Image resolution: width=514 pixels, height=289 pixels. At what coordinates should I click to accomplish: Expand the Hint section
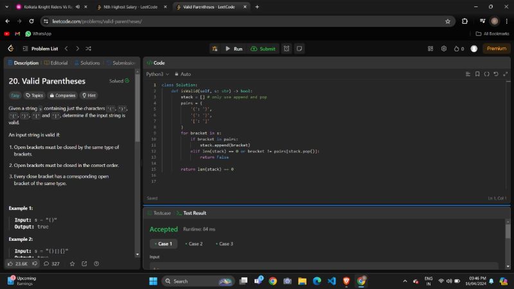click(x=89, y=95)
